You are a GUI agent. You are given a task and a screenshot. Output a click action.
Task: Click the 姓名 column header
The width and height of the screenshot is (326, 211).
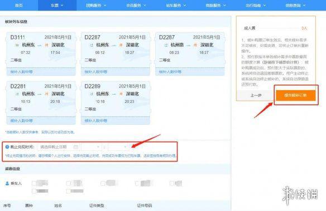click(58, 205)
